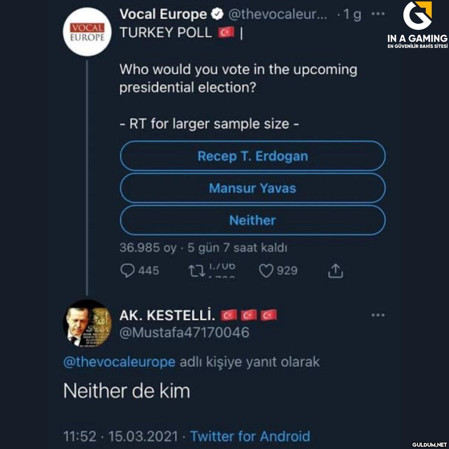The width and height of the screenshot is (449, 449).
Task: Like the Vocal Europe poll tweet
Action: pyautogui.click(x=266, y=271)
